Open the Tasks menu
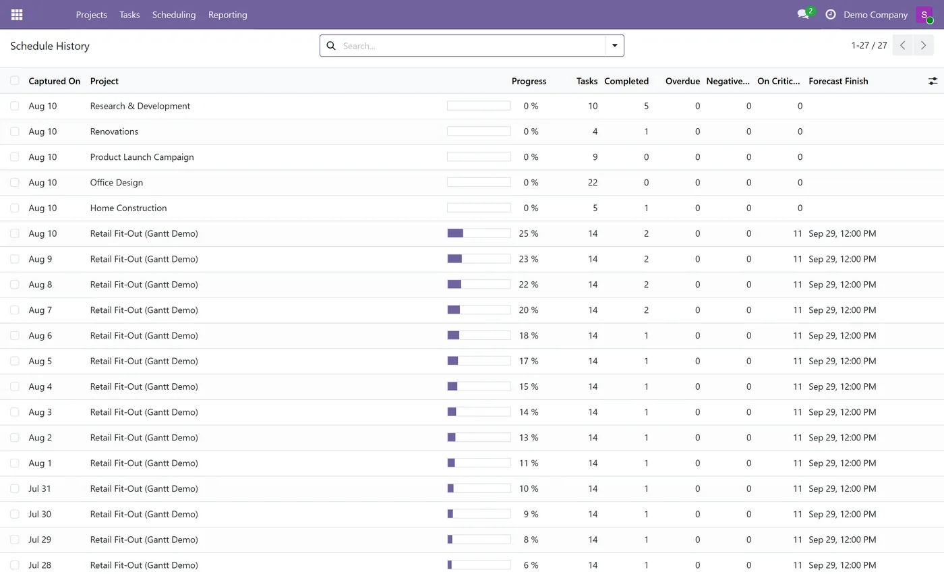The height and width of the screenshot is (574, 944). point(129,14)
